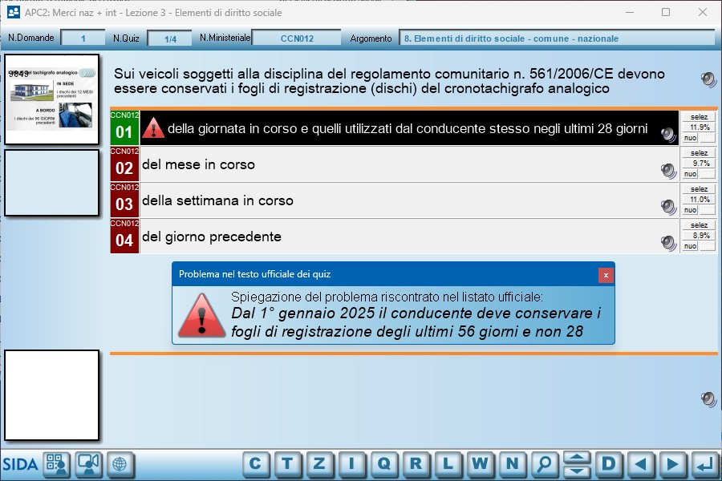Click the 'nuo' button for answer 02

click(x=690, y=174)
